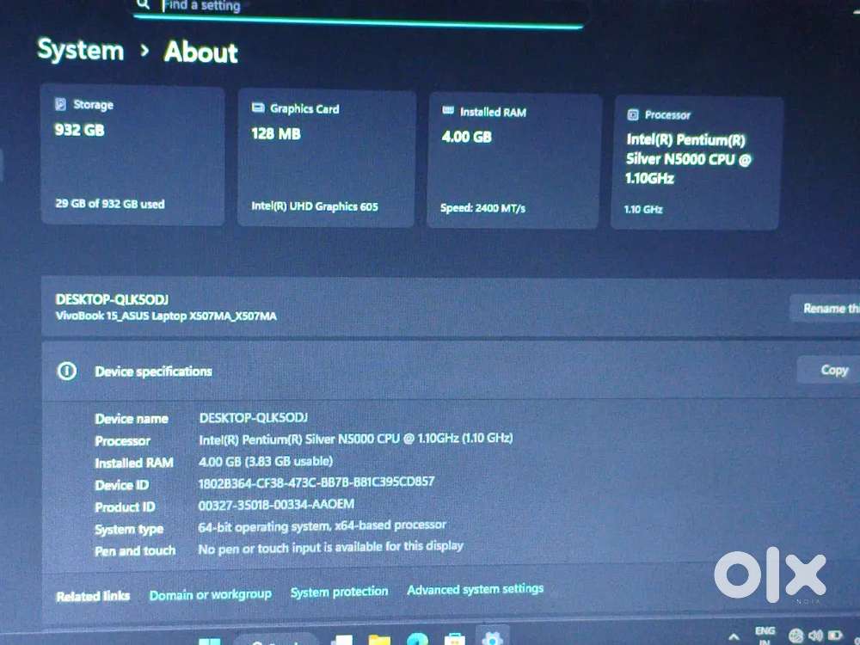860x645 pixels.
Task: Open Domain or workgroup link
Action: point(210,594)
